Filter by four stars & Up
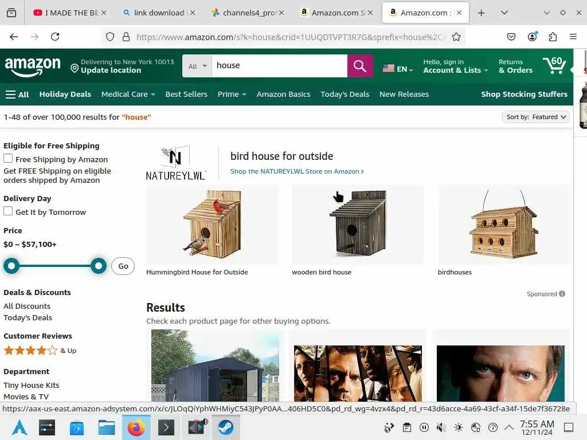587x440 pixels. coord(40,351)
